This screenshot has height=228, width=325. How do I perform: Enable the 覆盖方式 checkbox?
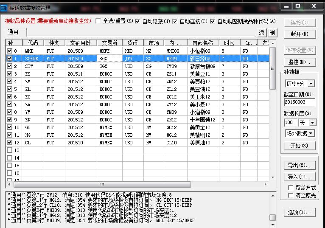tap(291, 188)
